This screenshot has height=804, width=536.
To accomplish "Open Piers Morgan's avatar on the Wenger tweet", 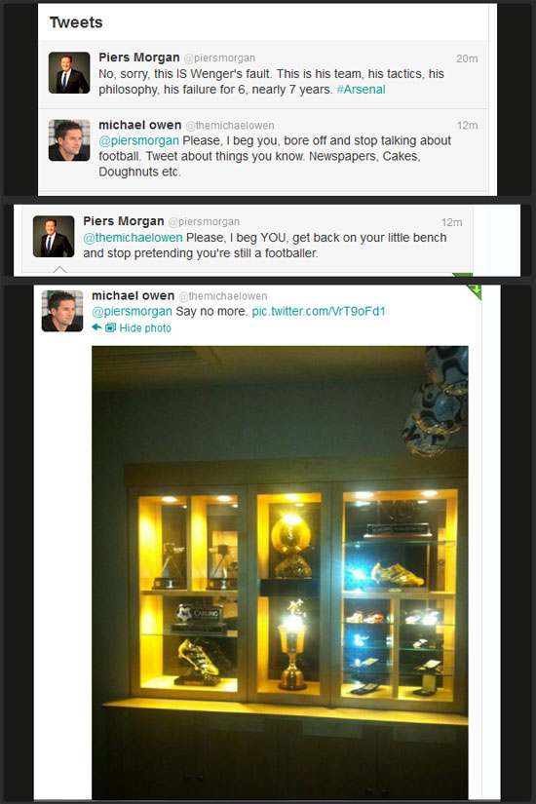I will coord(69,73).
